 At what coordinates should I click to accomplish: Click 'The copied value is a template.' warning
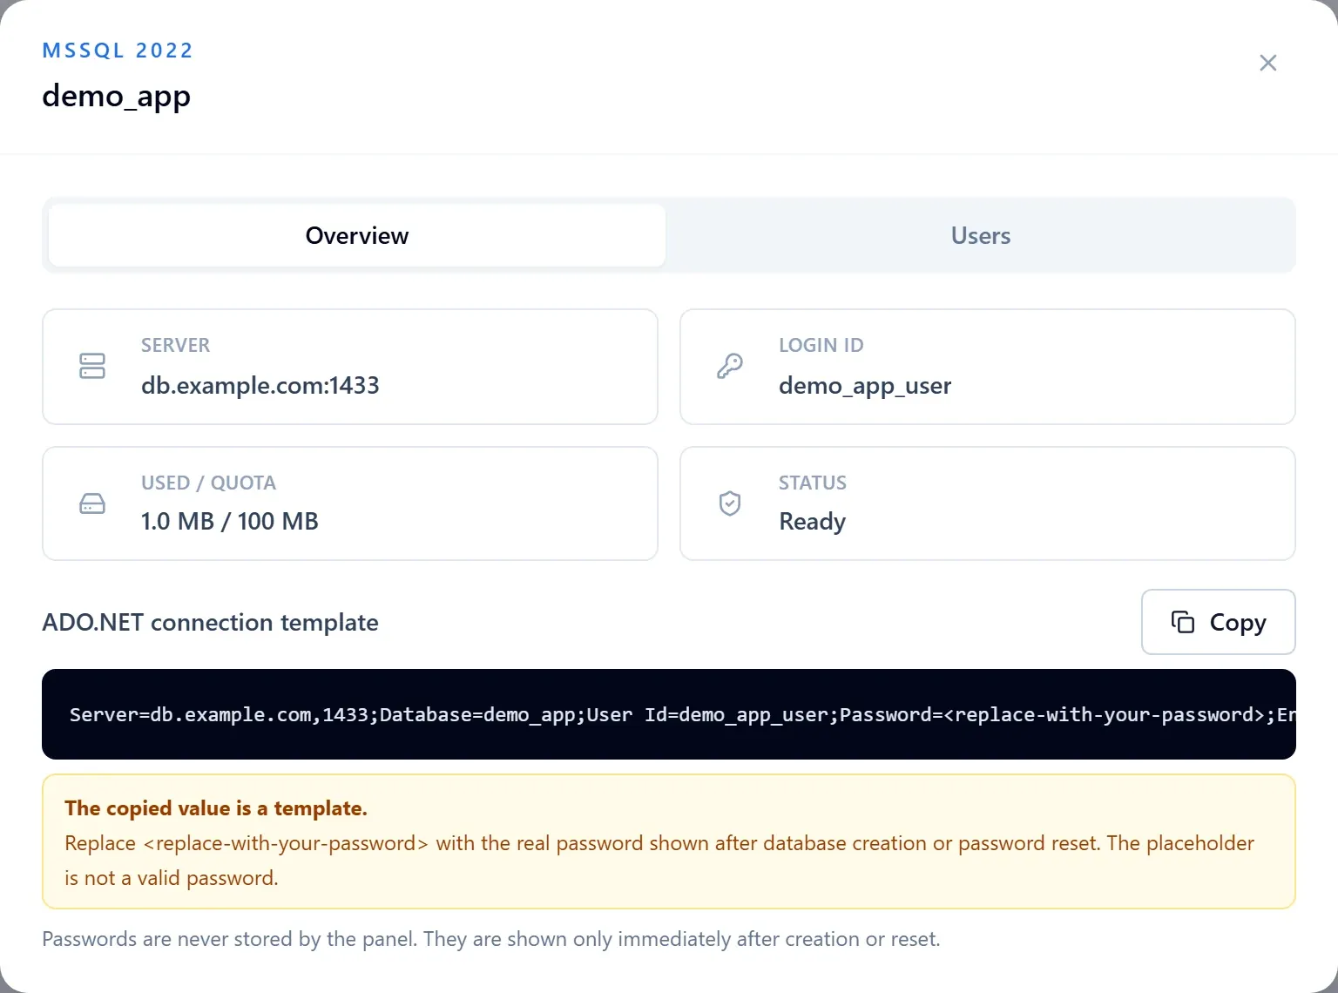[216, 808]
